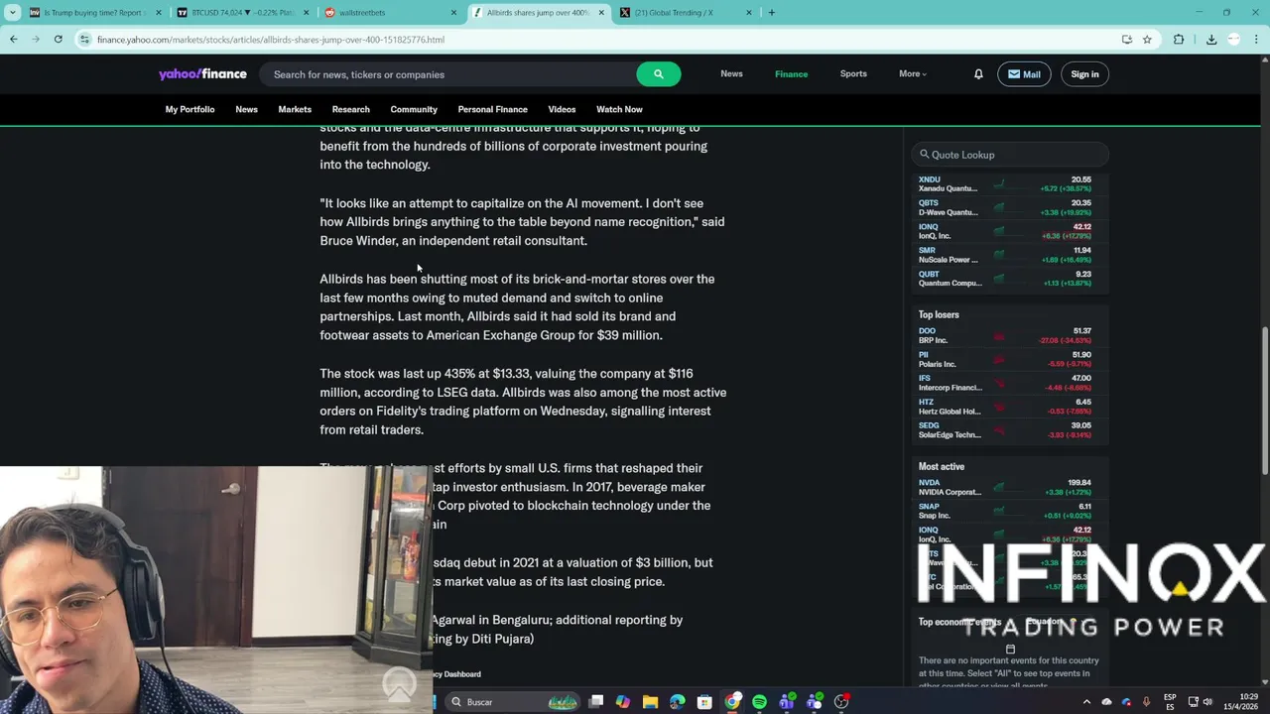This screenshot has width=1270, height=714.
Task: Open Spotify from the taskbar
Action: coord(759,702)
